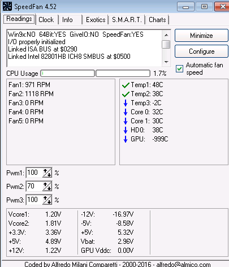Click the 'Fan4: 0 RPM' reading

click(x=26, y=112)
